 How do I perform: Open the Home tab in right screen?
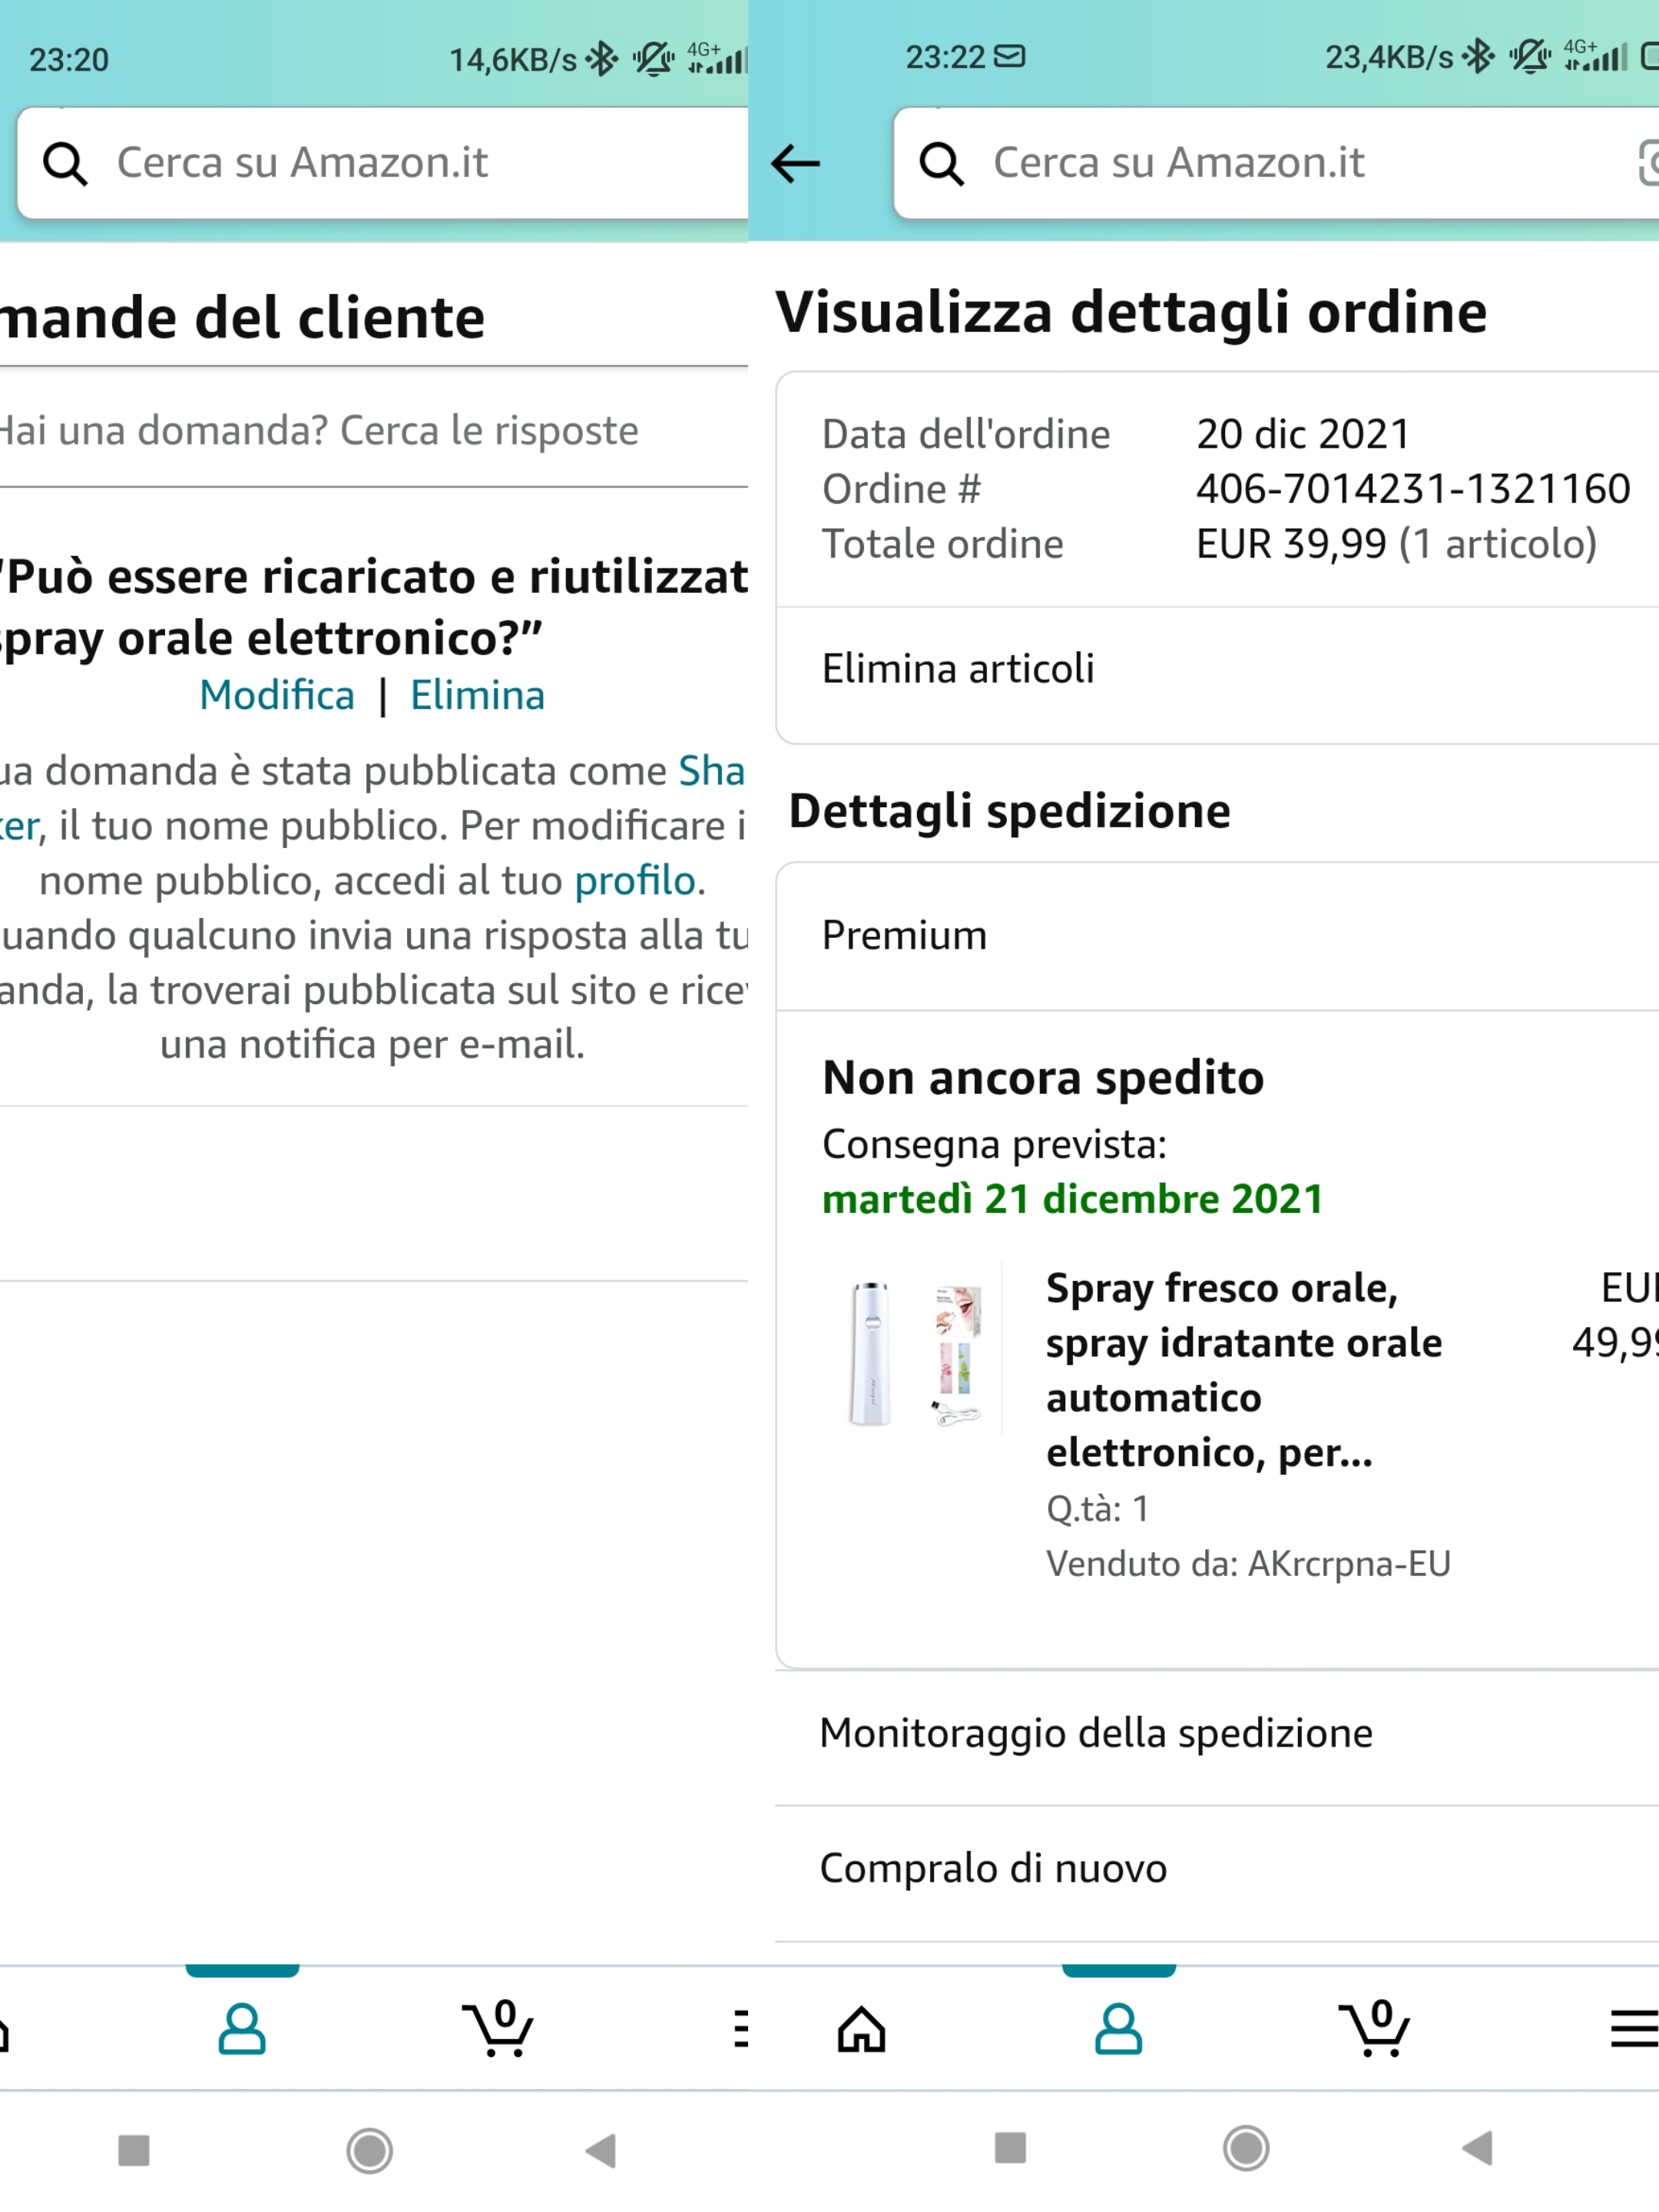click(x=861, y=2030)
